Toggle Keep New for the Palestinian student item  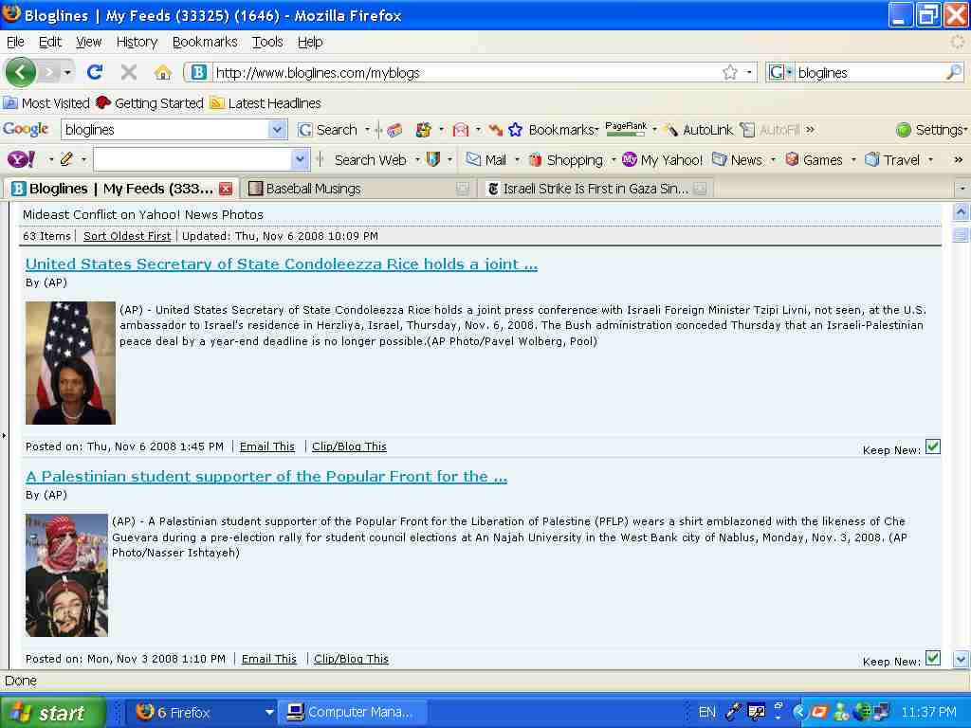click(932, 658)
